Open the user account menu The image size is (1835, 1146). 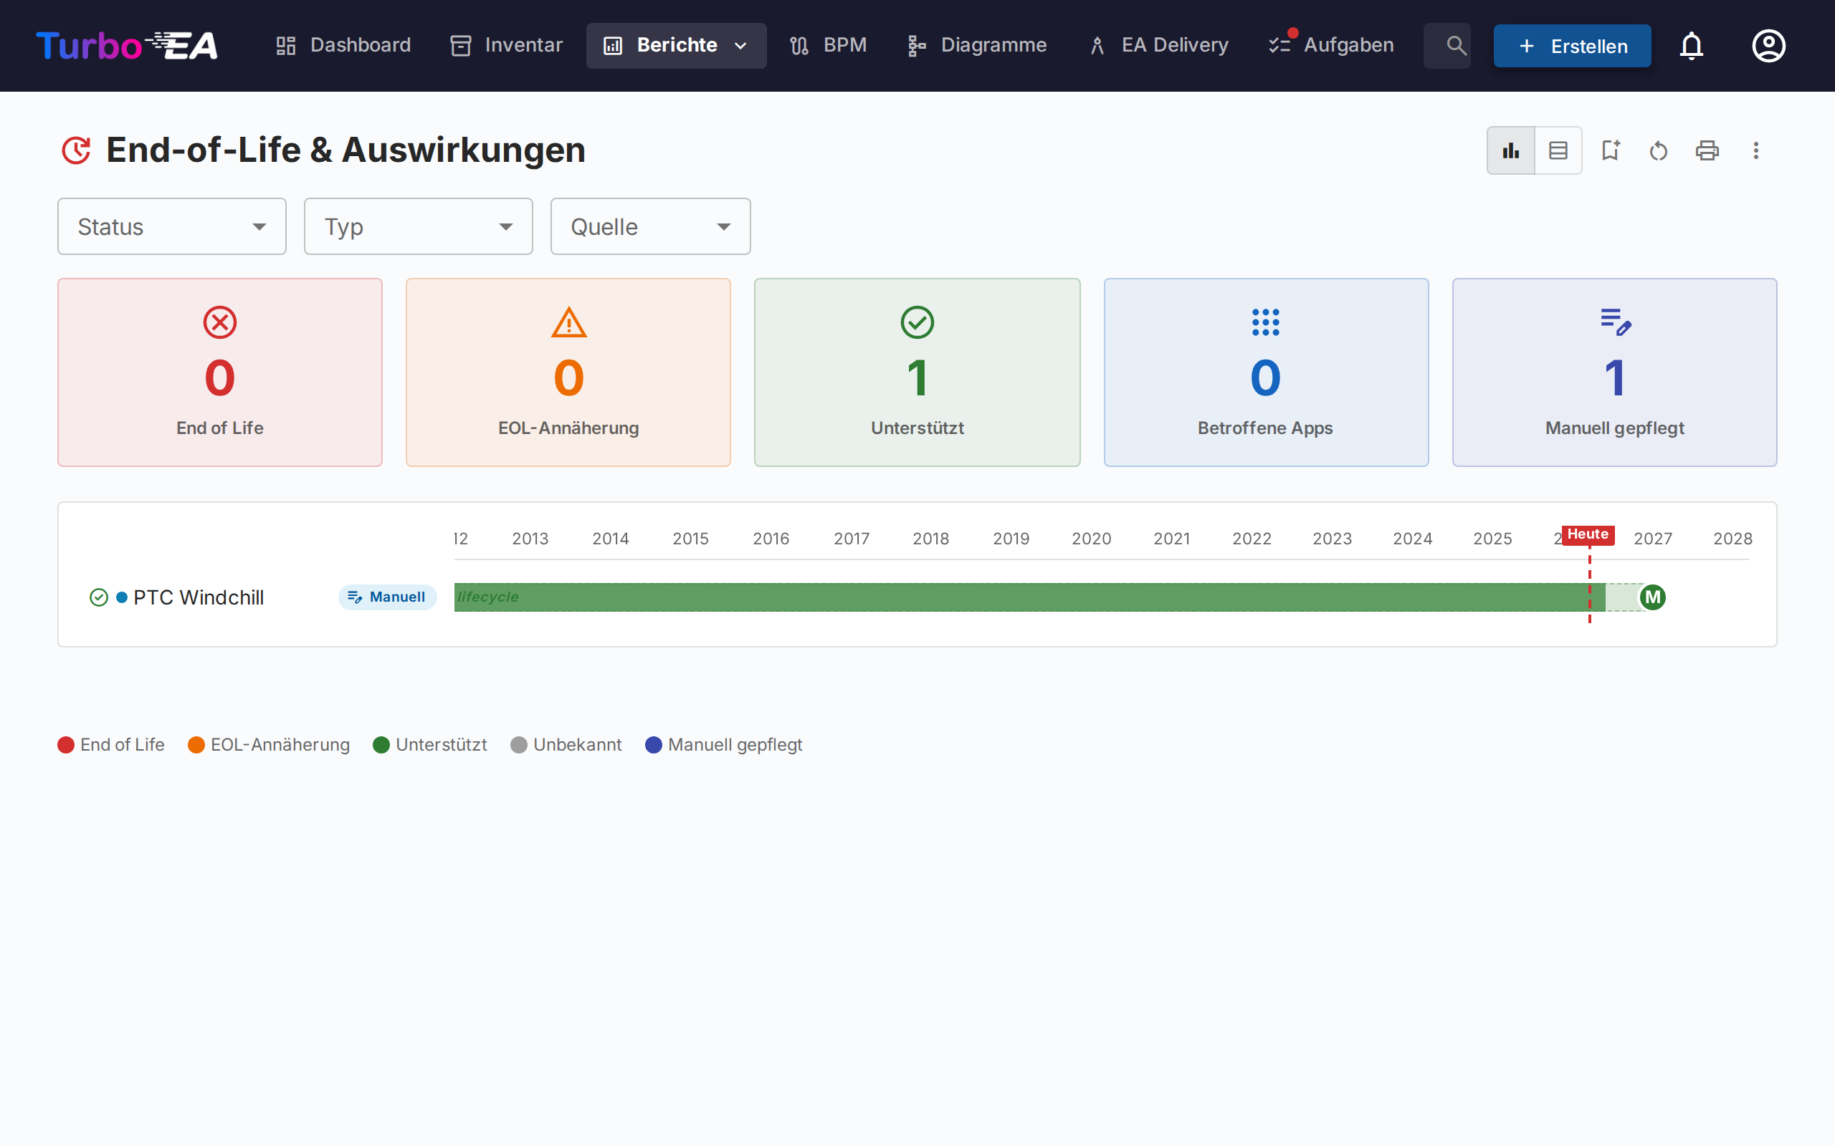1768,45
